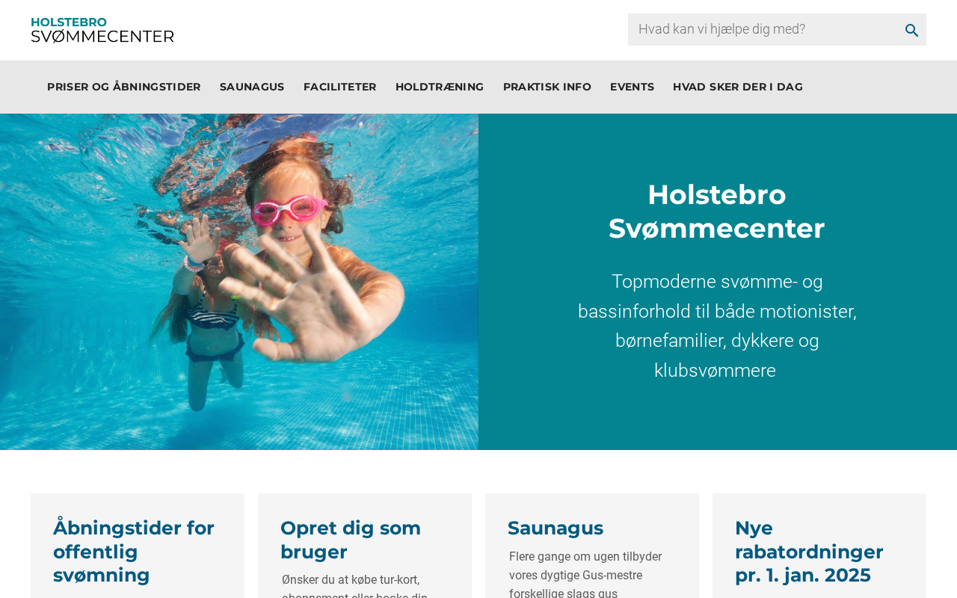Open the Saunagus card heading
Viewport: 957px width, 598px height.
[556, 528]
